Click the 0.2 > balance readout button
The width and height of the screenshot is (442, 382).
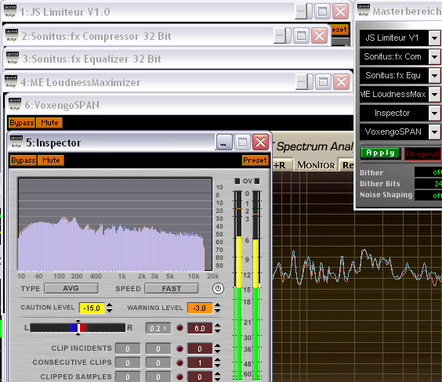[158, 328]
